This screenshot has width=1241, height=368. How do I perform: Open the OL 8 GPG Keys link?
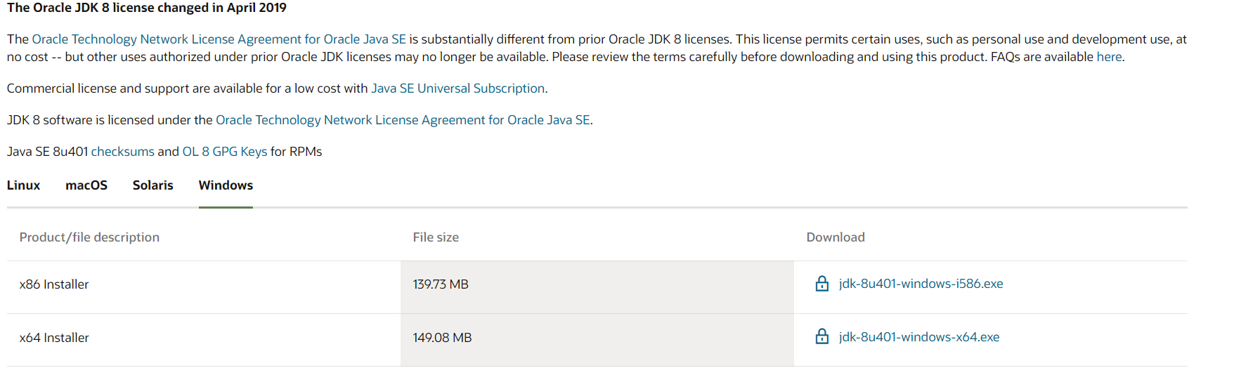point(224,152)
